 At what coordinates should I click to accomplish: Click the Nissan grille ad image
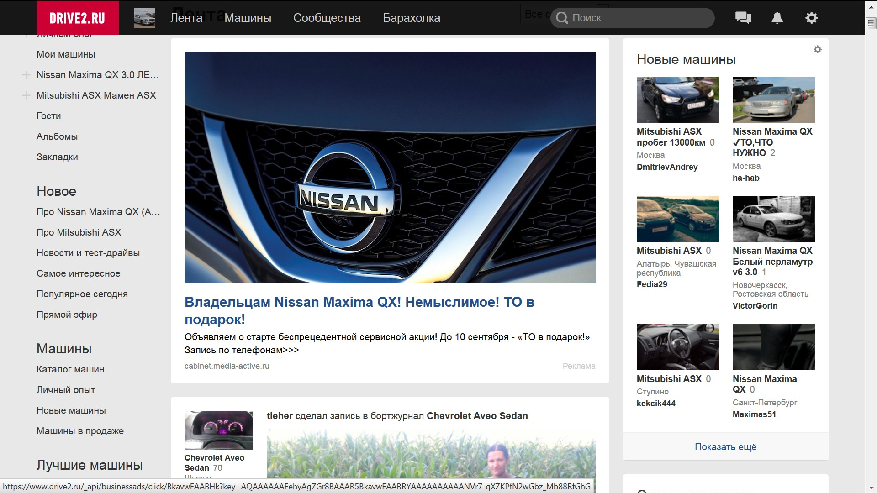click(x=390, y=168)
